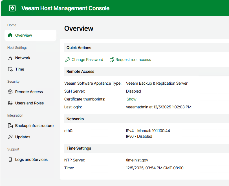Click the Change Password link text
This screenshot has width=229, height=186.
pyautogui.click(x=87, y=60)
